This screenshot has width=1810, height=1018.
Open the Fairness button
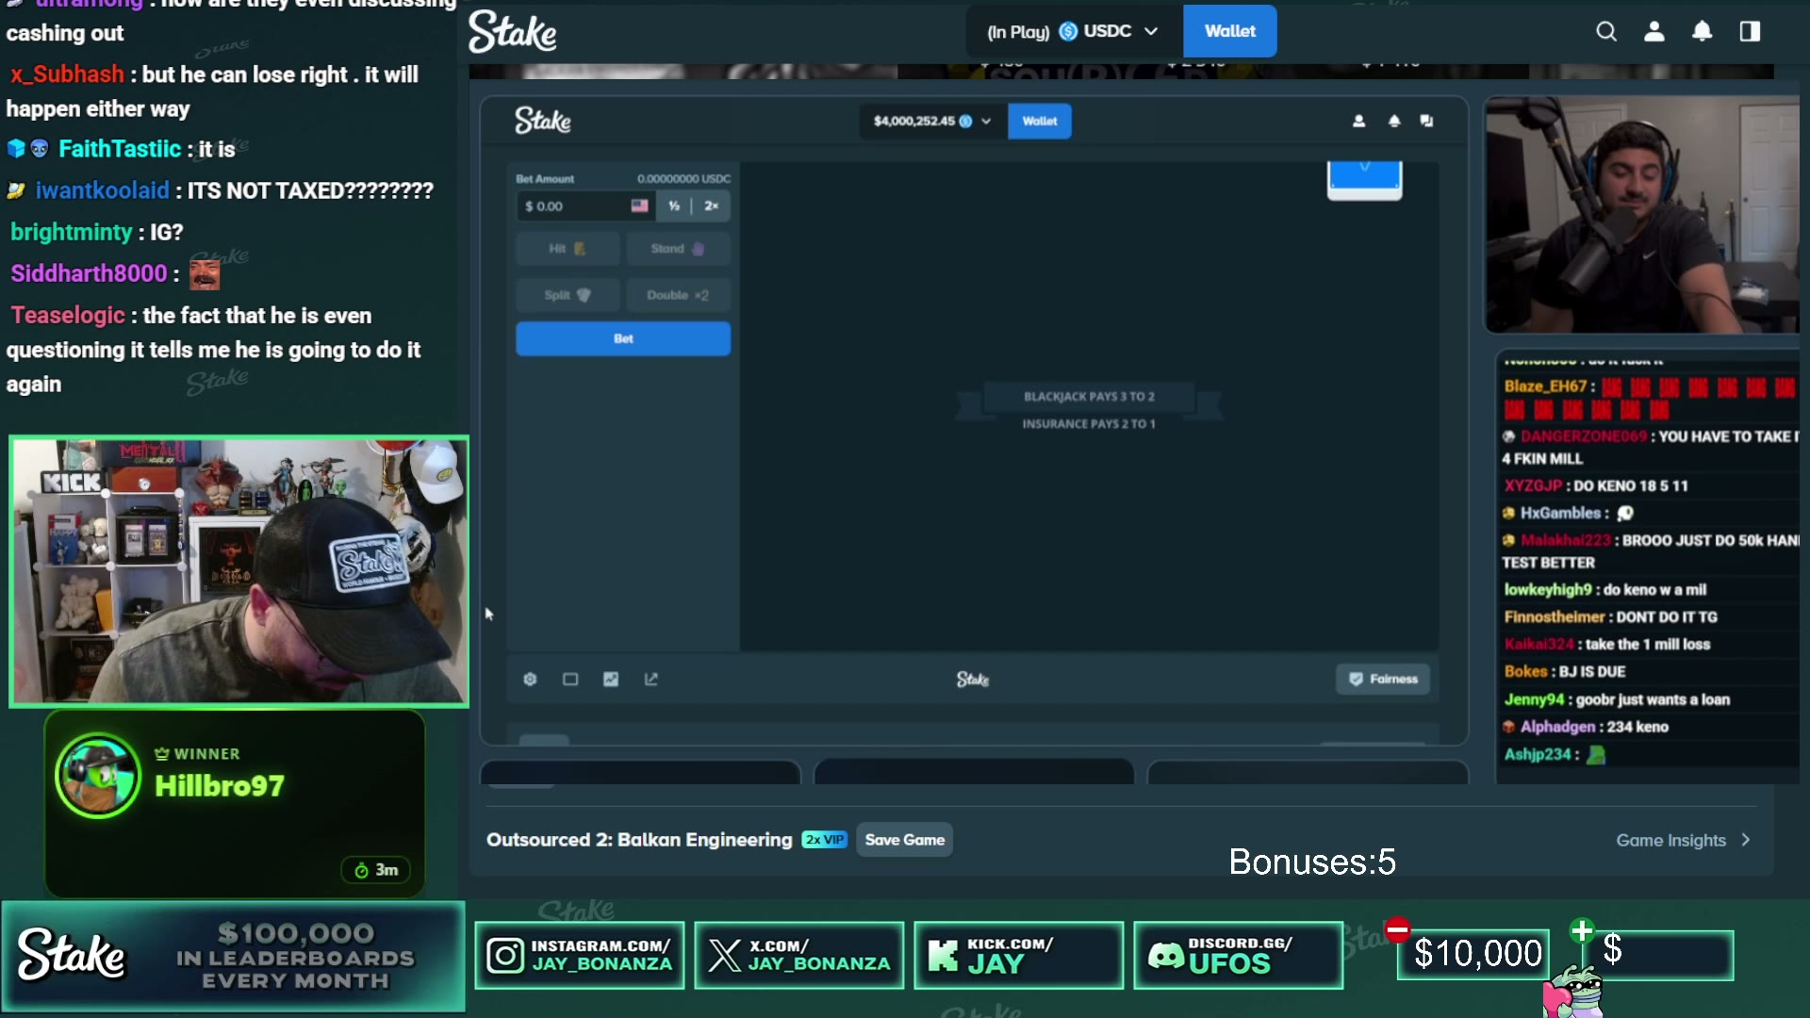click(1383, 679)
